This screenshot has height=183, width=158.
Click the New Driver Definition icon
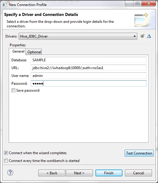click(x=142, y=36)
